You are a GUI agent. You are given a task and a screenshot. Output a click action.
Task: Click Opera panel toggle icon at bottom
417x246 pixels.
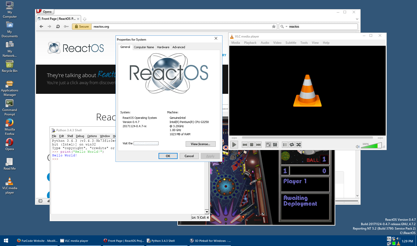(40, 201)
